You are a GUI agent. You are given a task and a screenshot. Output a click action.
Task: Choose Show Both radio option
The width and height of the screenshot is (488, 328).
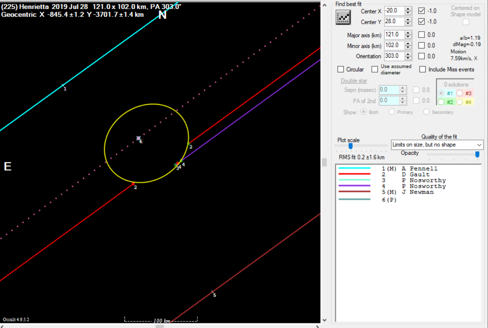click(364, 112)
